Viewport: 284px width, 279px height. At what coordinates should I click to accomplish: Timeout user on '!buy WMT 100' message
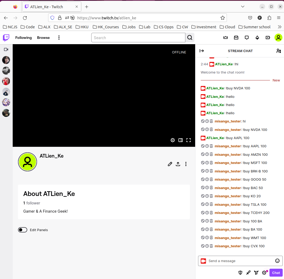pyautogui.click(x=207, y=238)
